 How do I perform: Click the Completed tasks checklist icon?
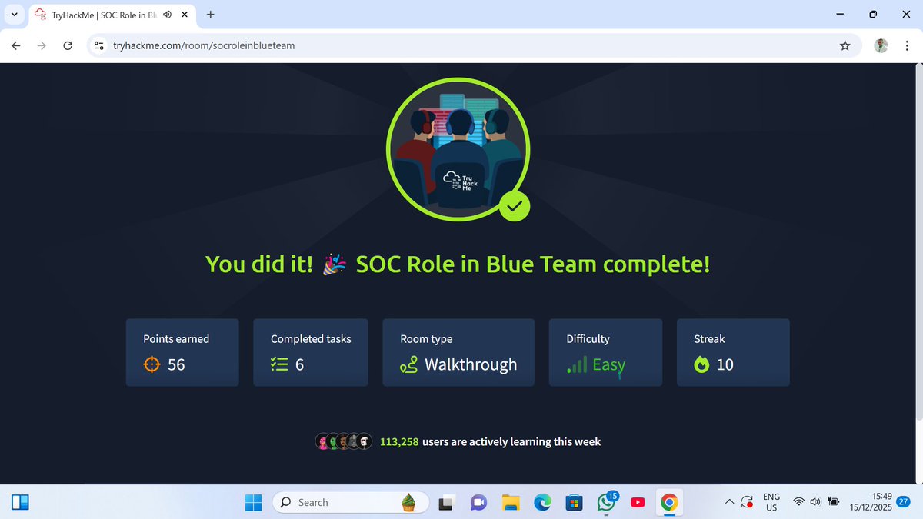[279, 364]
